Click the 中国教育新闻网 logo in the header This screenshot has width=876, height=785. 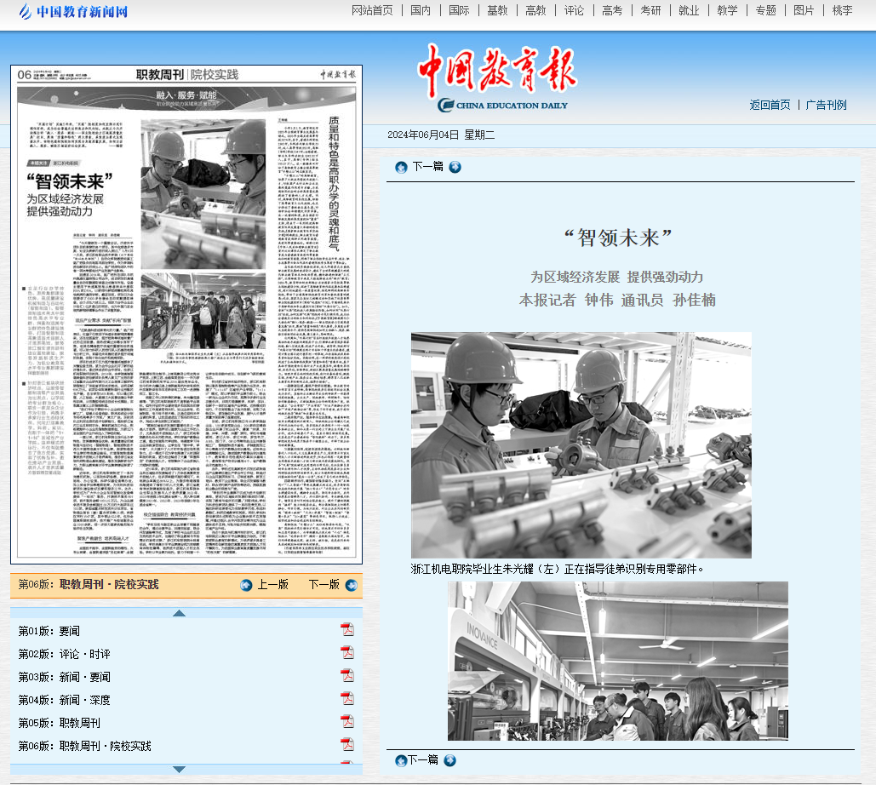coord(73,12)
